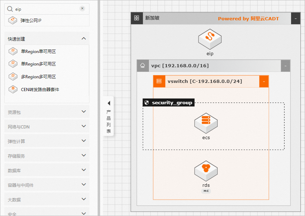This screenshot has width=305, height=216.
Task: Click the security_group shield icon
Action: 147,102
